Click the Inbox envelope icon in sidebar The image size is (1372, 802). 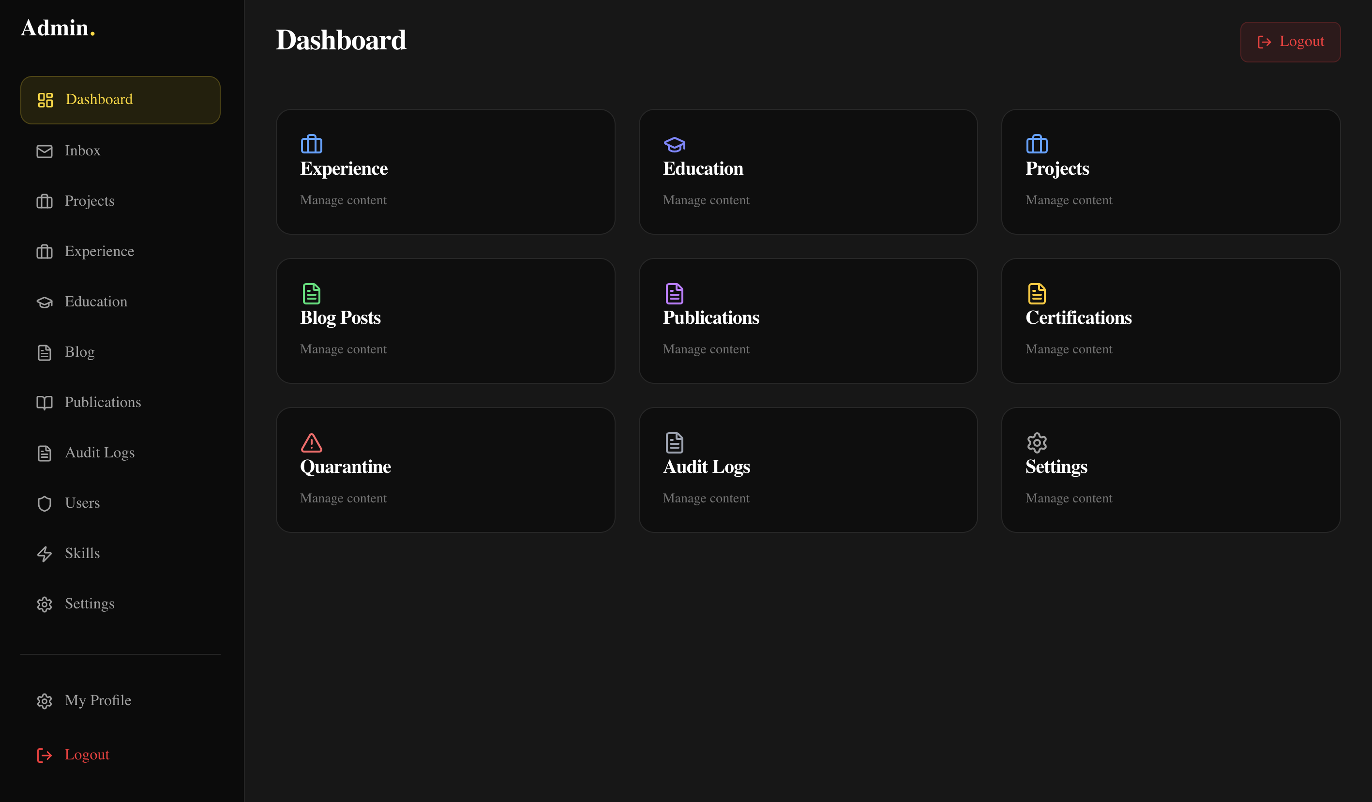click(x=45, y=151)
